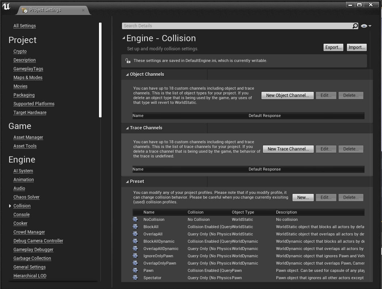Click the gear icon for Spectator preset
This screenshot has width=382, height=289.
(x=135, y=278)
